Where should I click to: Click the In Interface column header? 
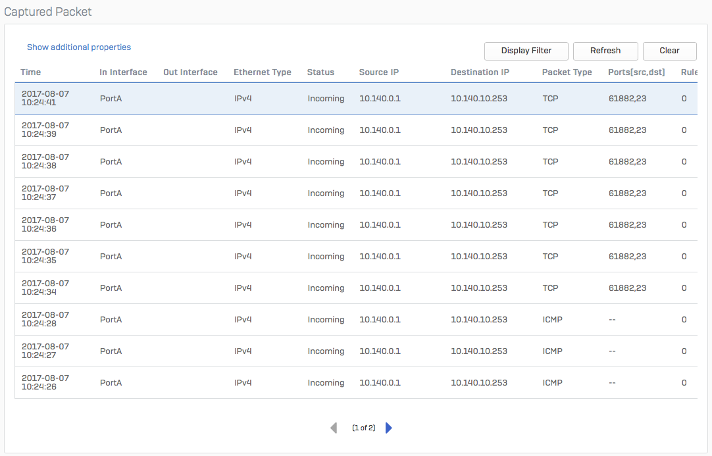coord(123,72)
